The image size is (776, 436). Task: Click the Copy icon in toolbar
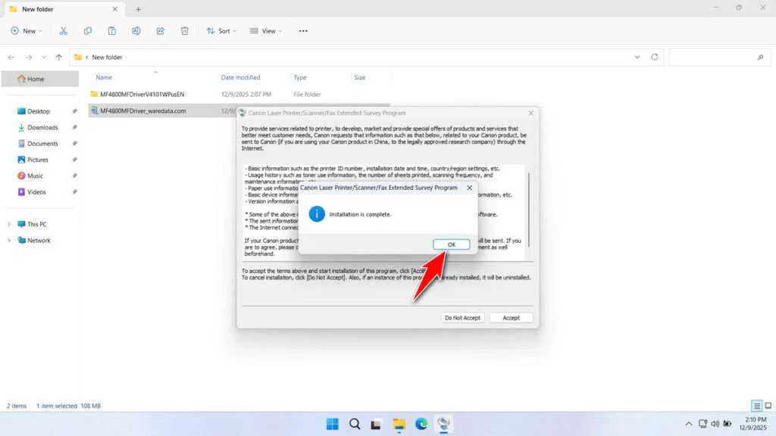[88, 31]
